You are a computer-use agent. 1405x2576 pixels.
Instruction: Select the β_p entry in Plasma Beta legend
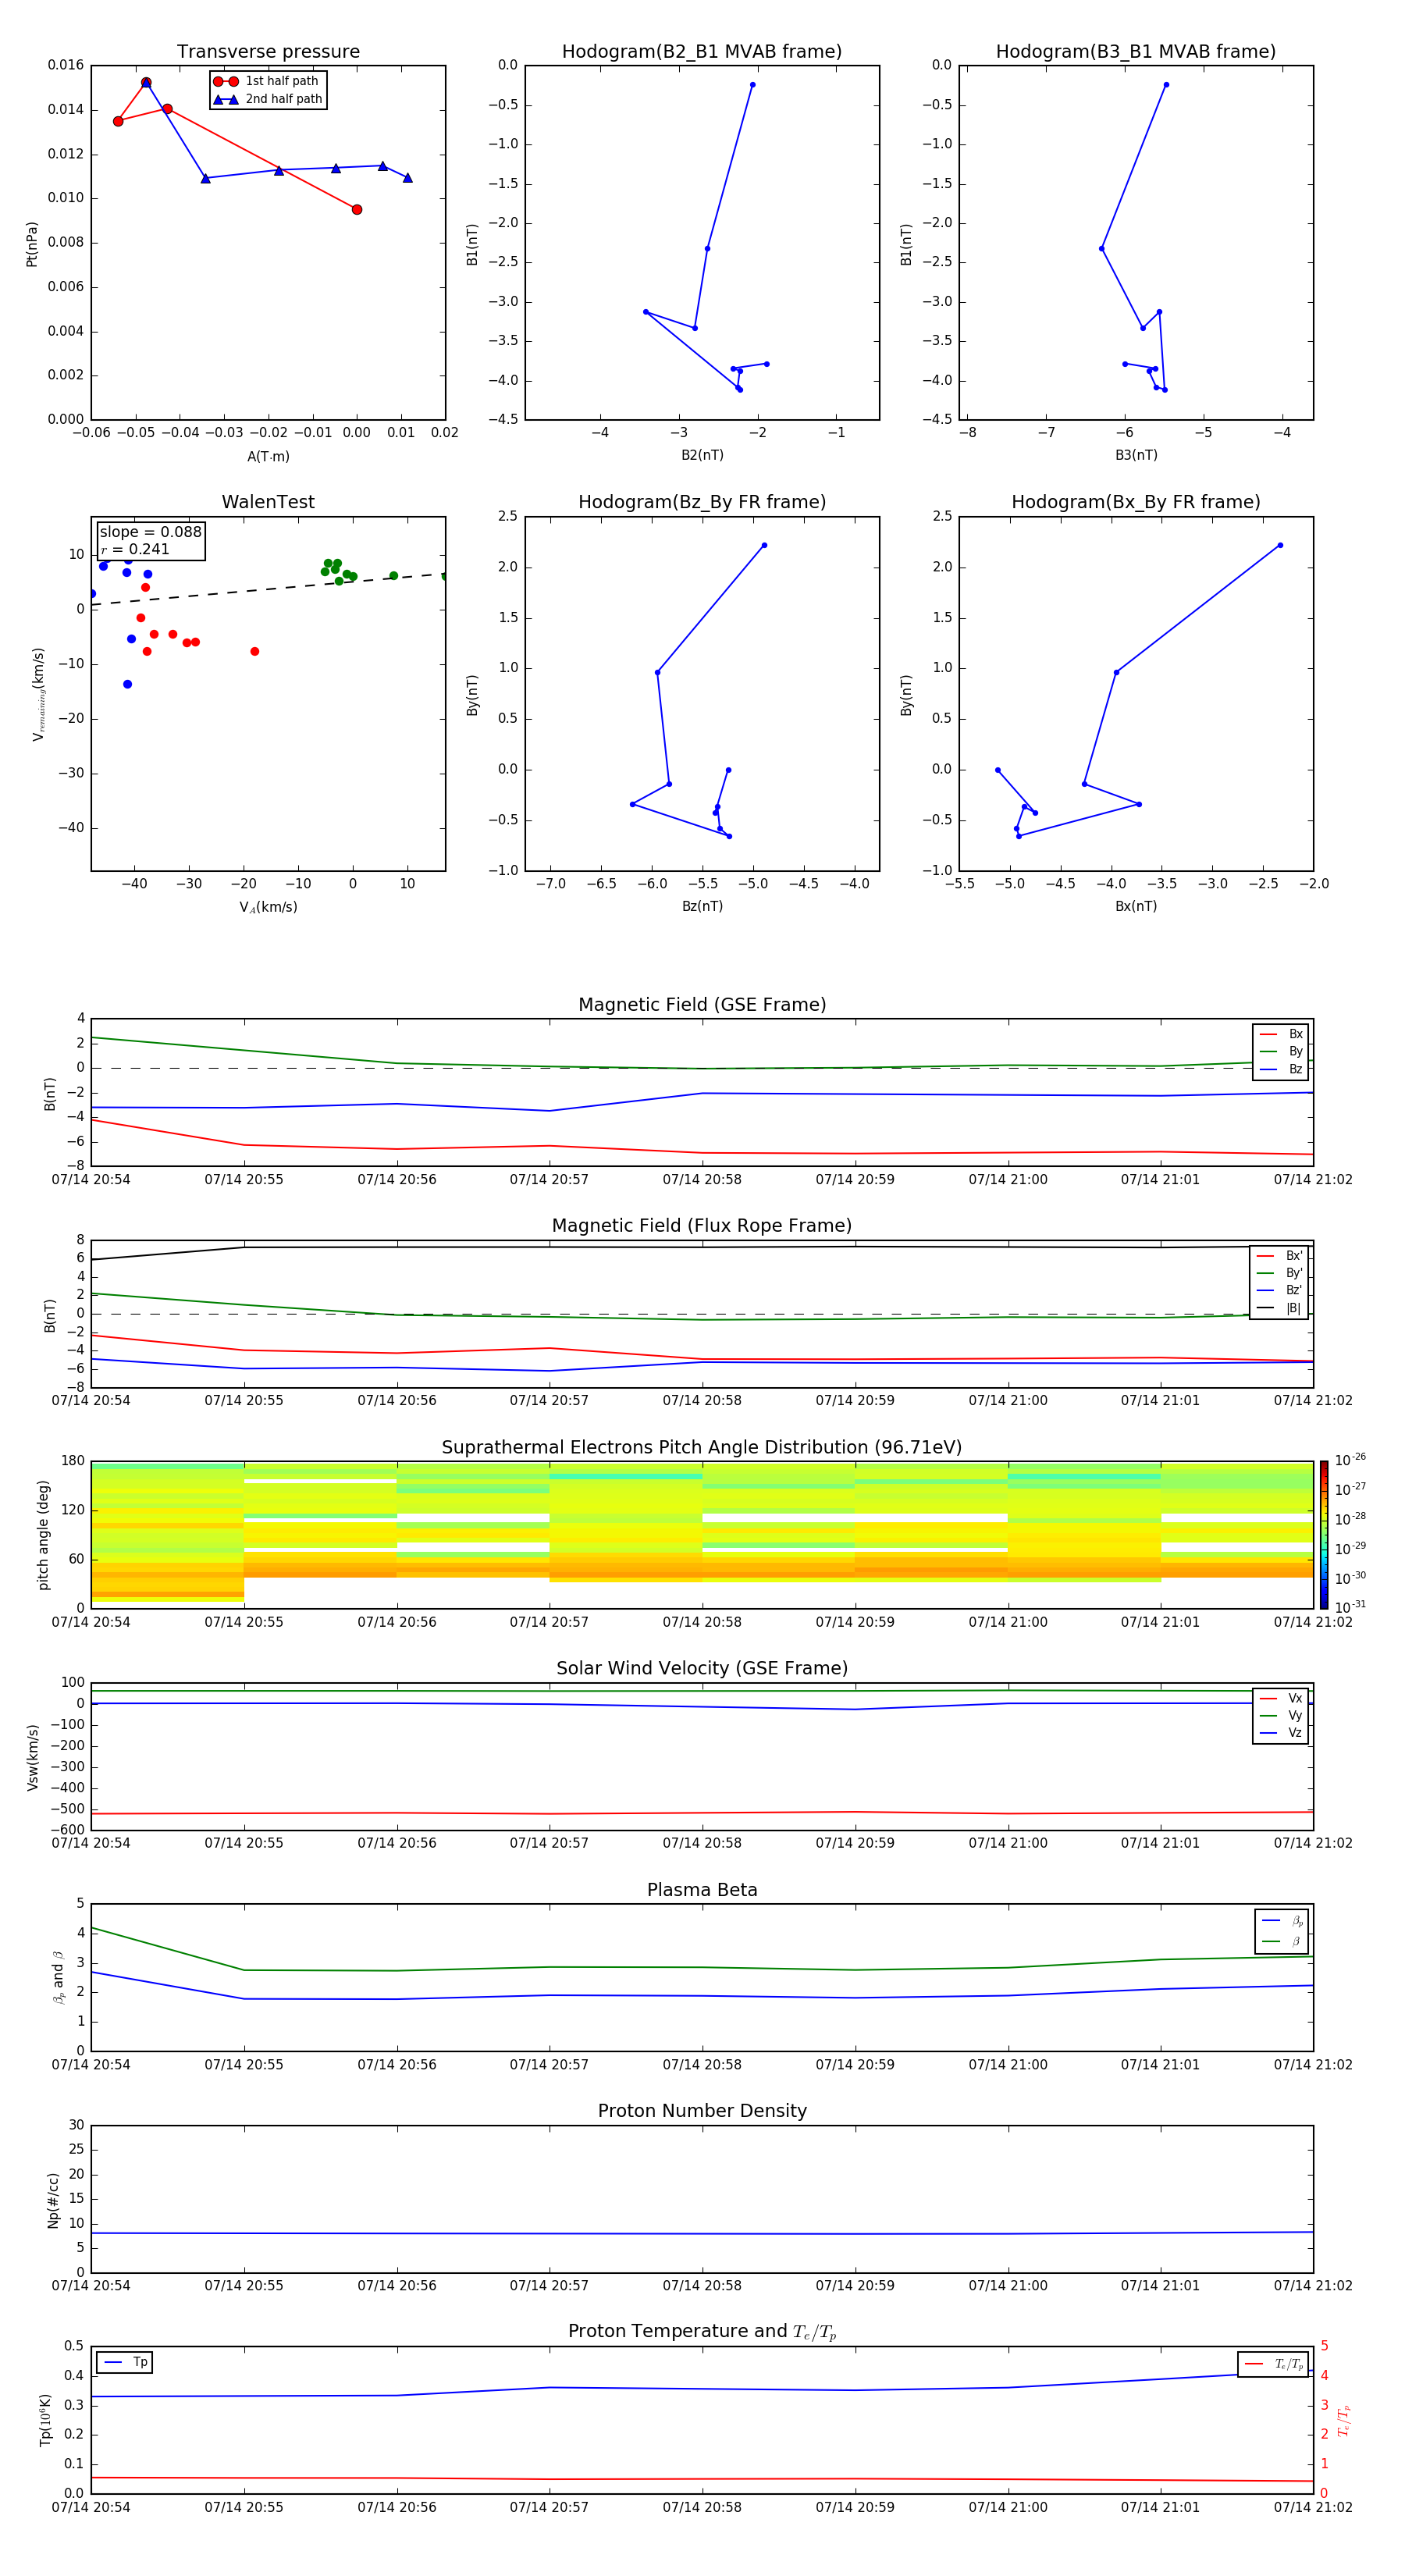[x=1283, y=1921]
